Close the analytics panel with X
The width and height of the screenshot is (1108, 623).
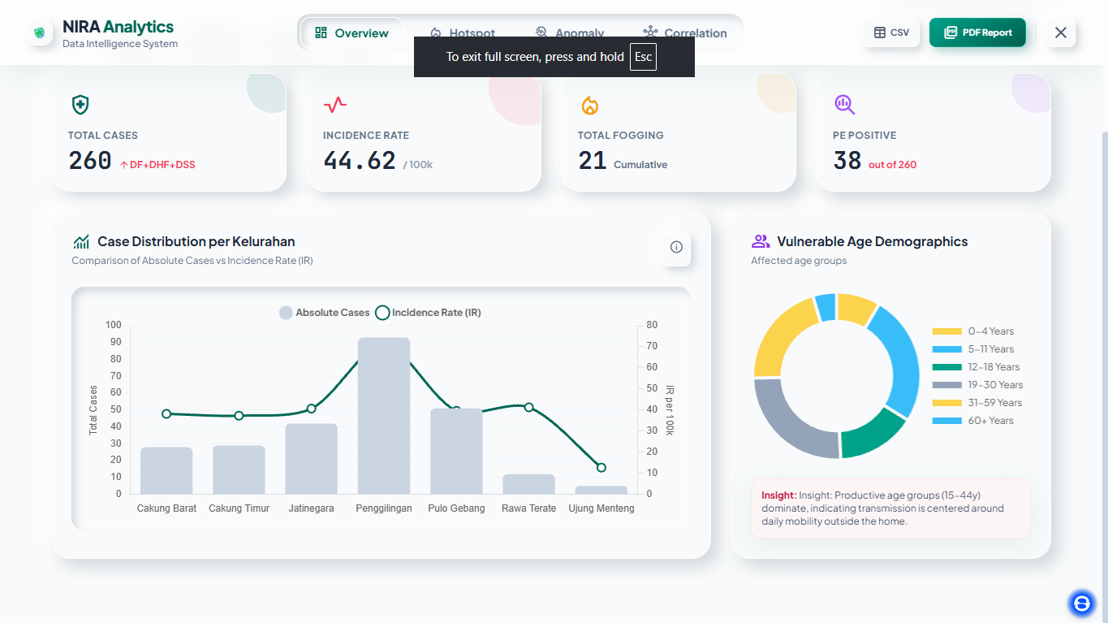(x=1061, y=32)
